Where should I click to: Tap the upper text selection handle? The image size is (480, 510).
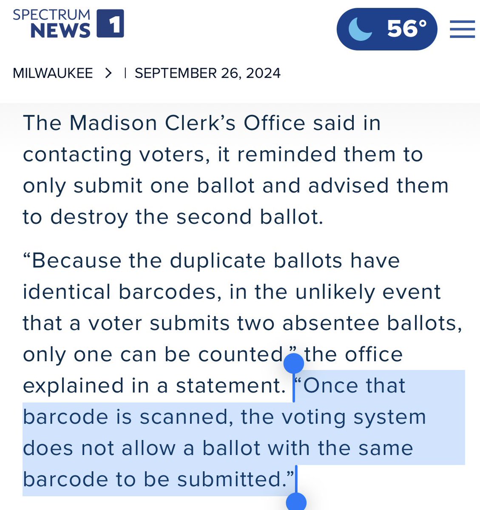(293, 364)
